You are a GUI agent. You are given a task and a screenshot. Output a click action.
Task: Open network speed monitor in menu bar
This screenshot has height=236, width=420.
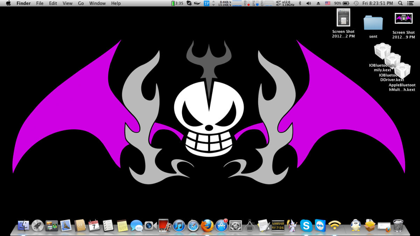click(x=225, y=3)
